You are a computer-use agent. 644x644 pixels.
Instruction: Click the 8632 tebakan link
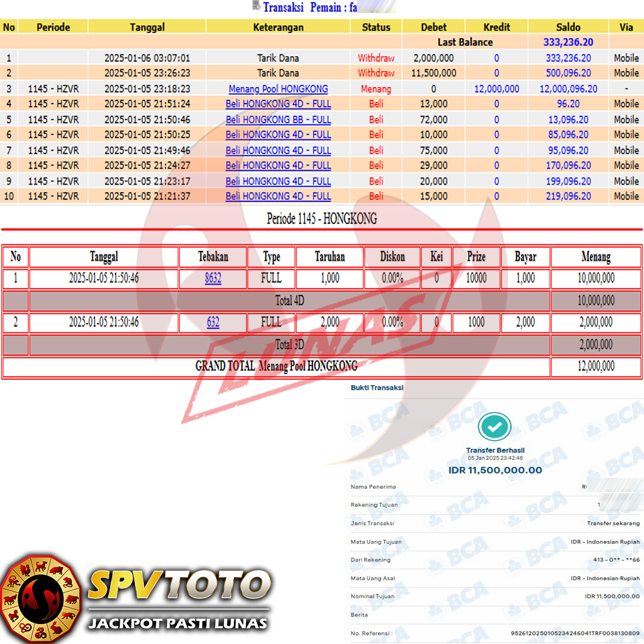213,278
